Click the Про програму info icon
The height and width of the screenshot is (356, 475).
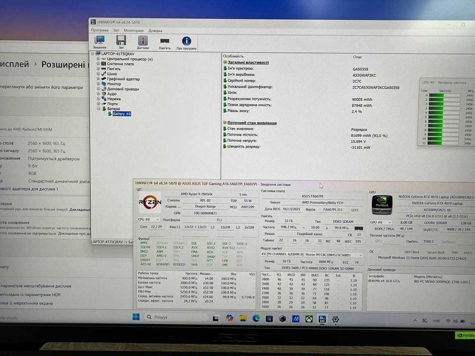click(x=186, y=43)
